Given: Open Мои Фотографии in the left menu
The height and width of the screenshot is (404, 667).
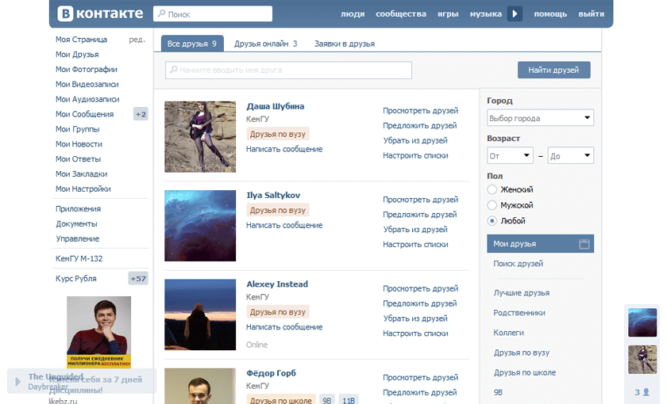Looking at the screenshot, I should click(x=87, y=69).
